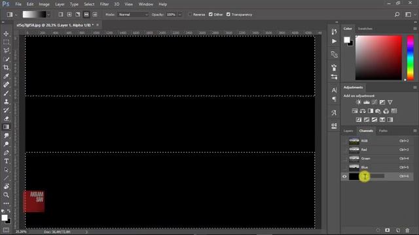Choose the Angle Gradient style button
This screenshot has height=235, width=419.
pyautogui.click(x=78, y=14)
